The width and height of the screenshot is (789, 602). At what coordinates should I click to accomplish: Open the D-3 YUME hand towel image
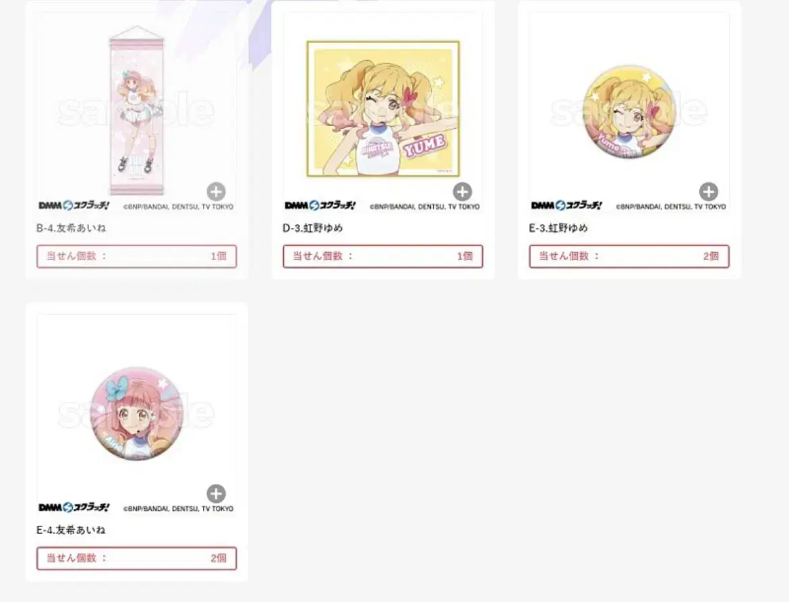pos(383,109)
